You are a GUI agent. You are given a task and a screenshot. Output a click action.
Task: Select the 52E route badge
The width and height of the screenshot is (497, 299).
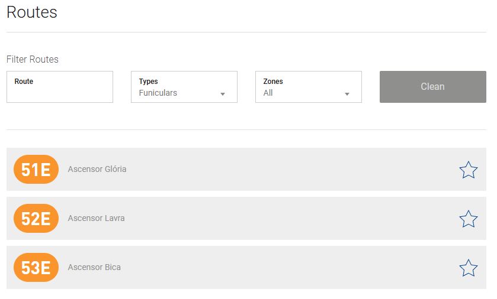[x=36, y=219]
